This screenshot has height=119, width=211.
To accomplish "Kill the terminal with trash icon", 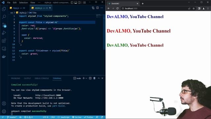I will tap(94, 78).
